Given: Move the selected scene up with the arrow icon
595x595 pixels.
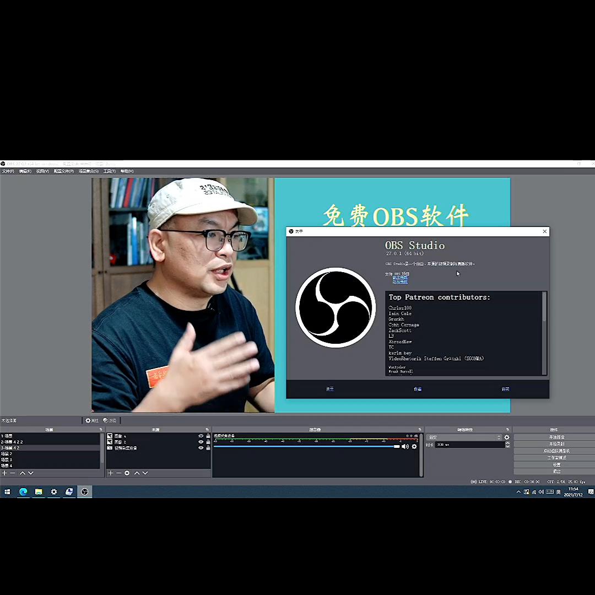Looking at the screenshot, I should [21, 473].
